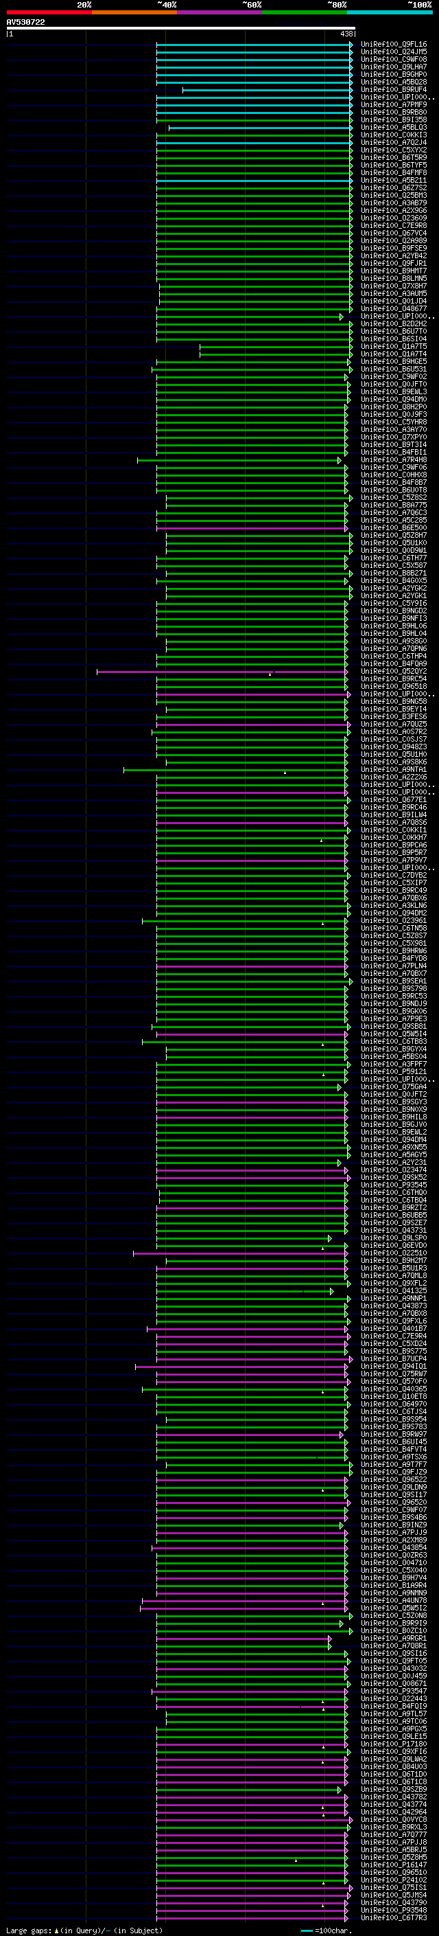Click label UniRef100_Q94DM0
The image size is (439, 1936).
pyautogui.click(x=394, y=399)
